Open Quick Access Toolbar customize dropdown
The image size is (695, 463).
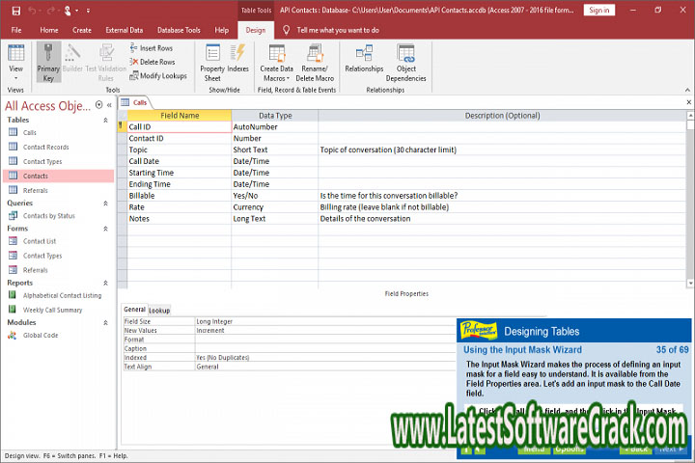click(88, 11)
